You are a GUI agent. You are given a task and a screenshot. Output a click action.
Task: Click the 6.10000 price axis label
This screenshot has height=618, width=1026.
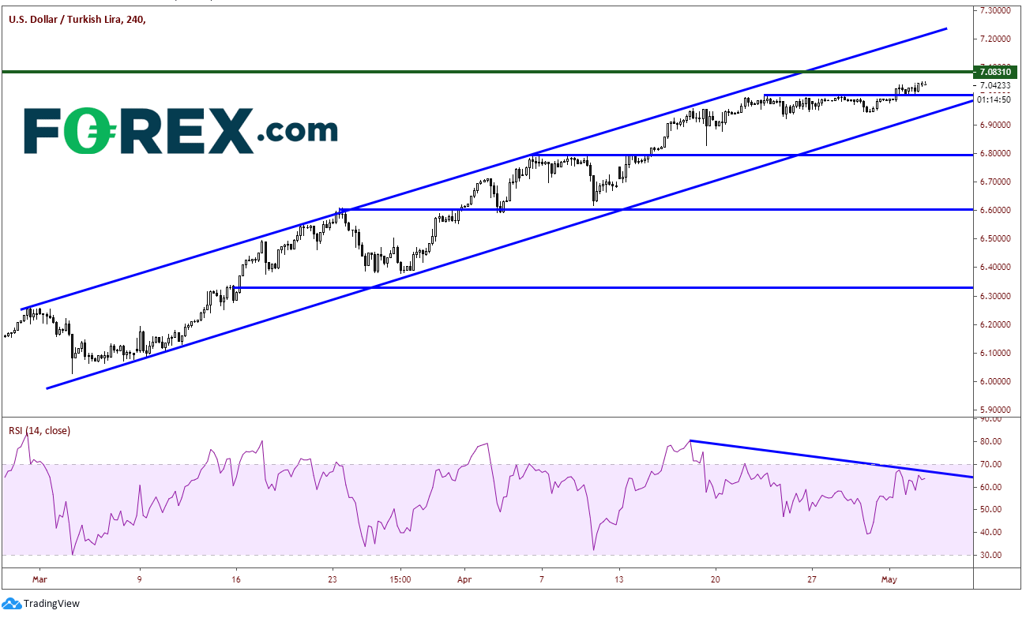point(995,353)
